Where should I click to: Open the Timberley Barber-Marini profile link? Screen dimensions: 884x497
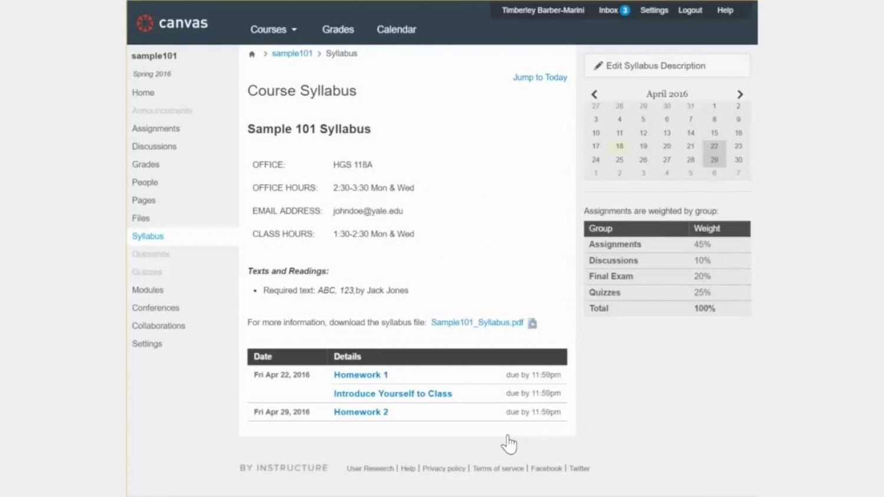[x=543, y=10]
